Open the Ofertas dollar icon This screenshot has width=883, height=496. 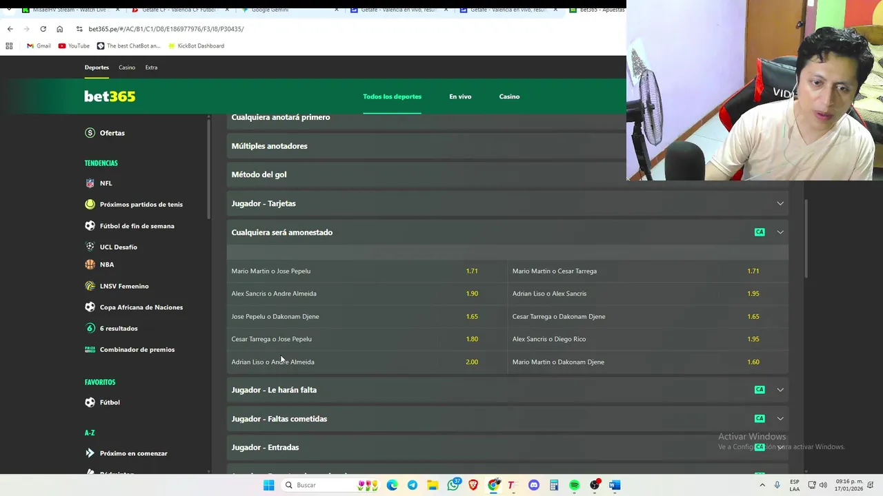pos(90,133)
